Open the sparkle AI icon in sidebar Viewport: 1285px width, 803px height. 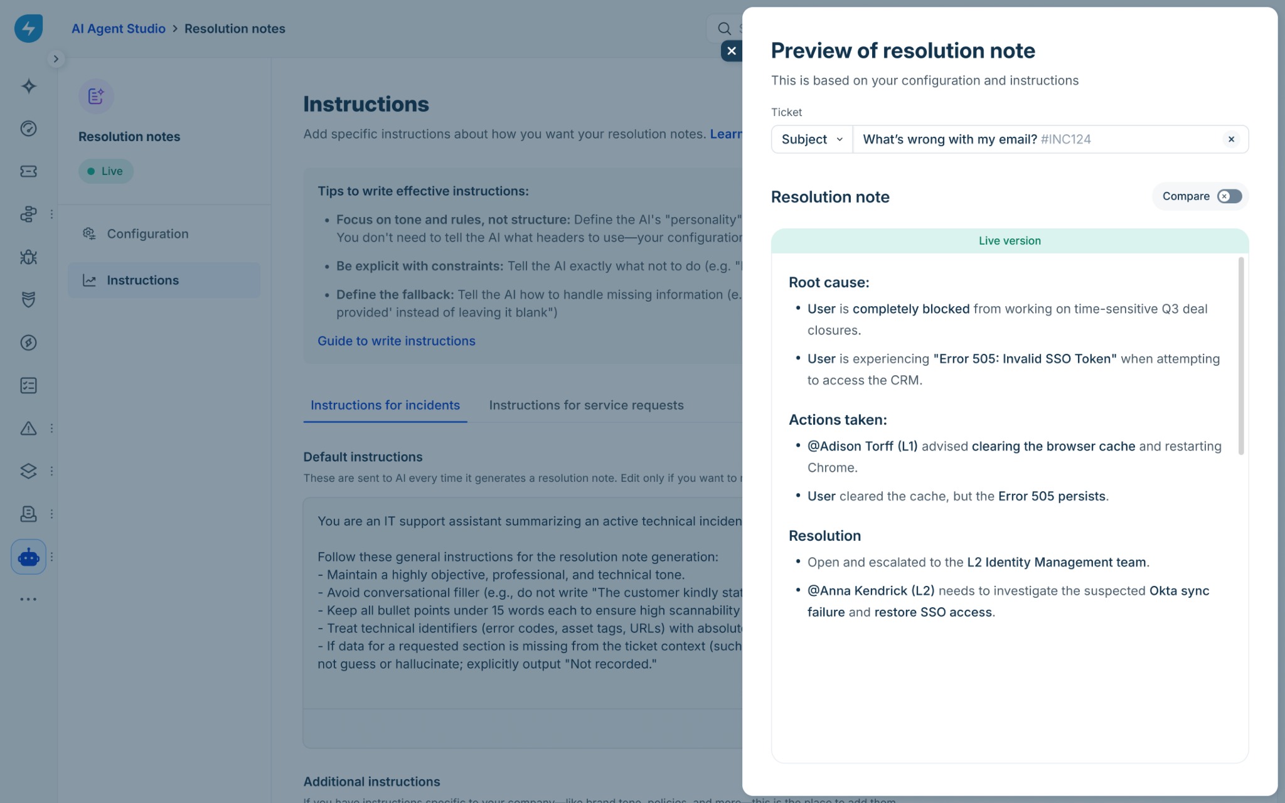tap(28, 86)
